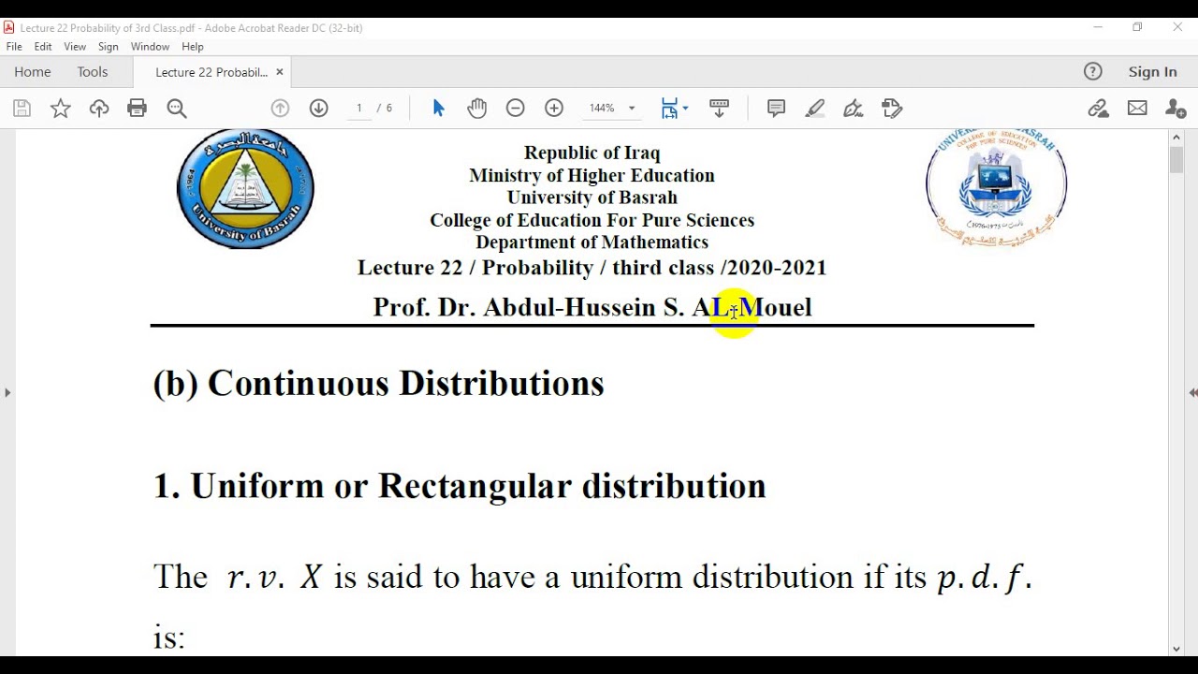Switch to the Tools tab
1198x674 pixels.
coord(93,72)
